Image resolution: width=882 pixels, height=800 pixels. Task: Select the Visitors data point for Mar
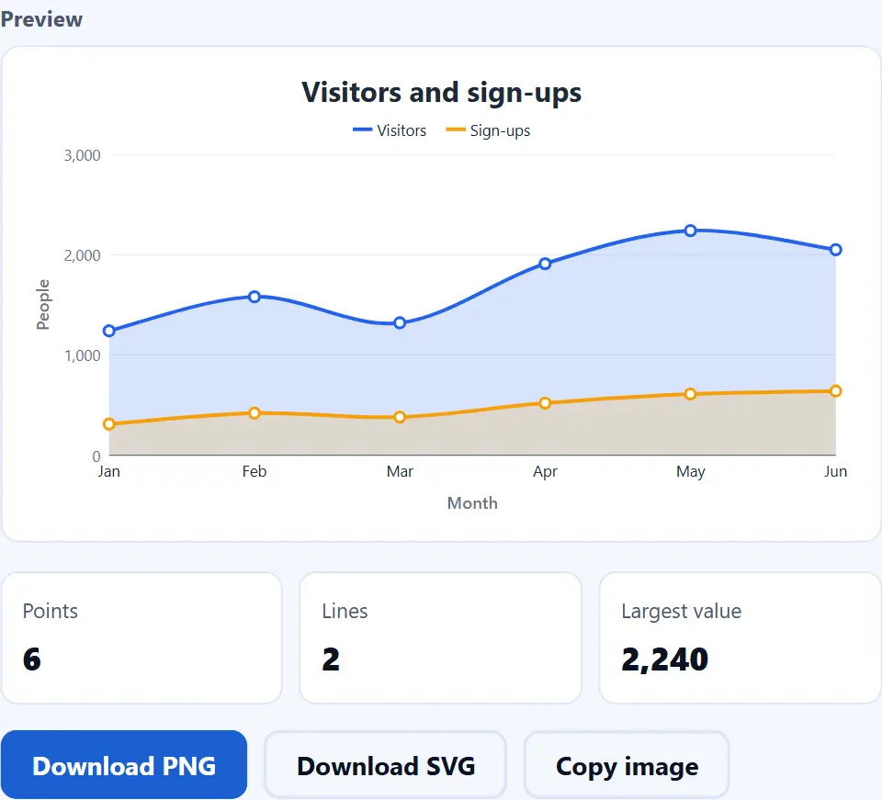[400, 322]
